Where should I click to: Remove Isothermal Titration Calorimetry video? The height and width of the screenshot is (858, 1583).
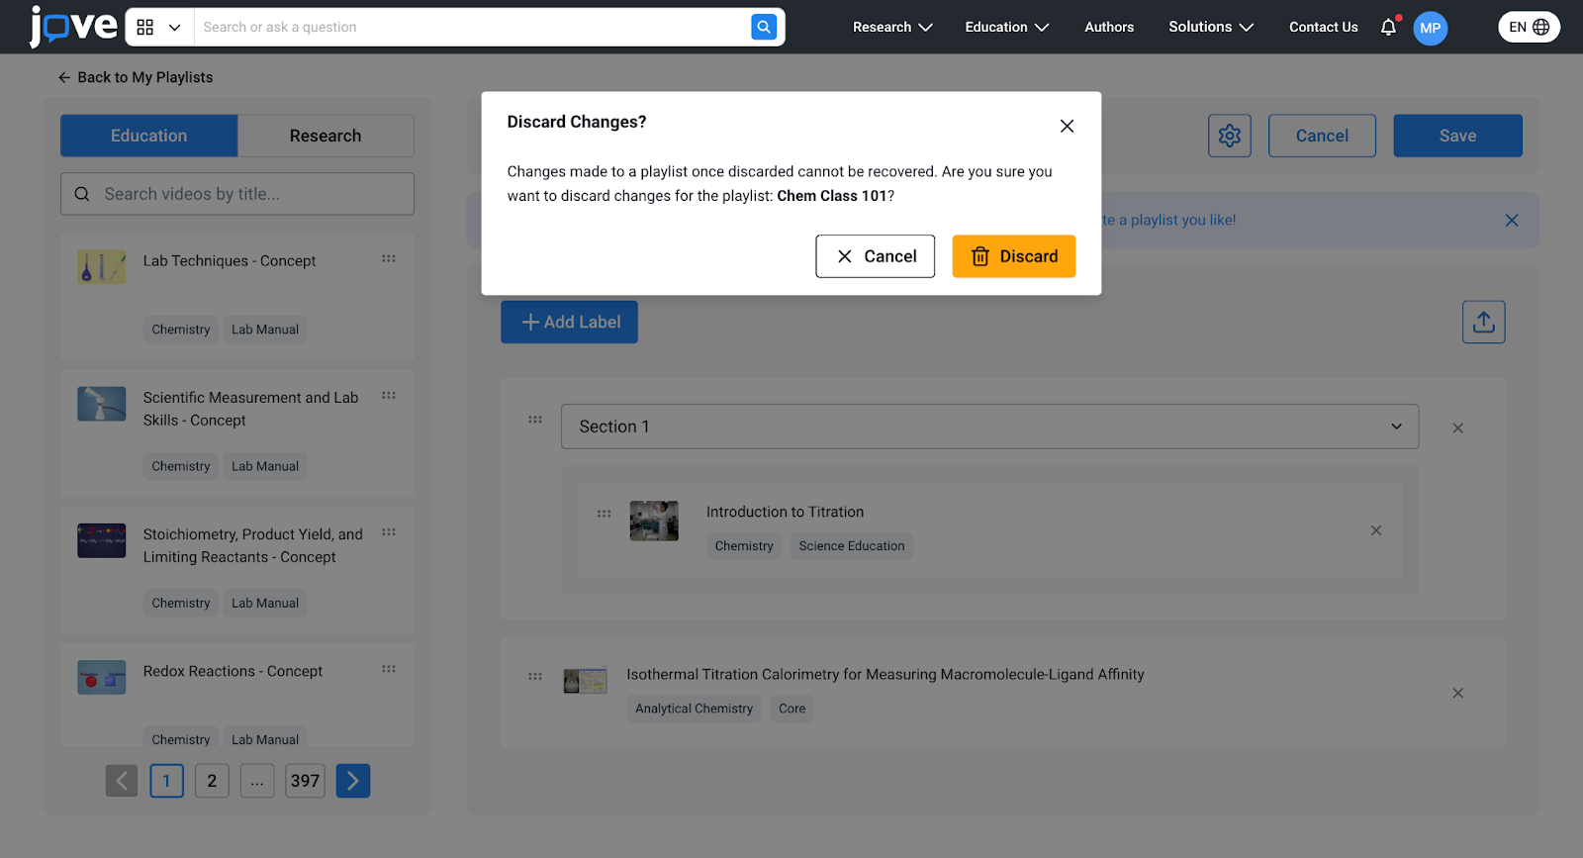coord(1457,693)
